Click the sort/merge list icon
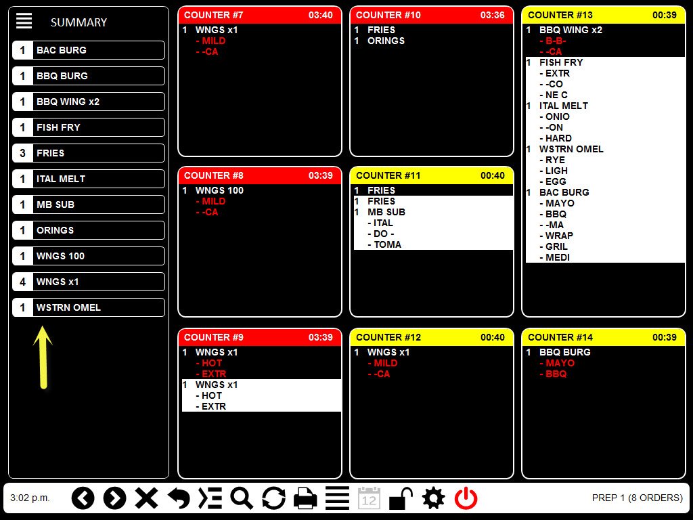Image resolution: width=693 pixels, height=520 pixels. point(210,498)
